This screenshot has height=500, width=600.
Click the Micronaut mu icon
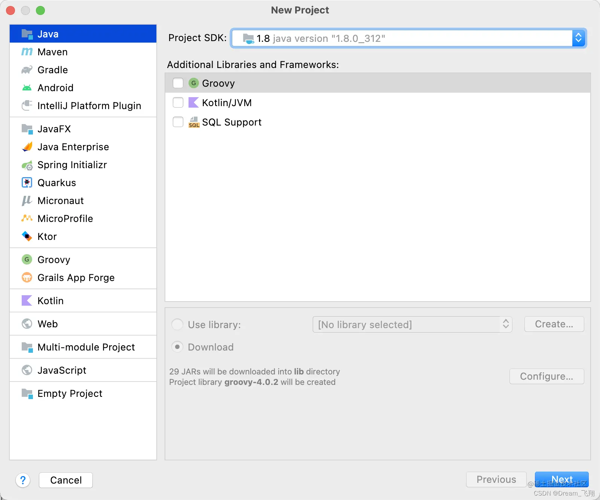tap(27, 201)
